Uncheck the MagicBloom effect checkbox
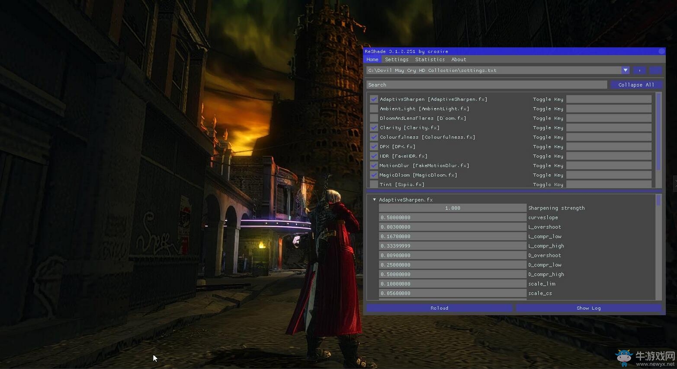677x369 pixels. tap(374, 175)
